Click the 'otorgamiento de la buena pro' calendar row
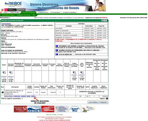Viewport: 148px width, 121px height. click(81, 38)
